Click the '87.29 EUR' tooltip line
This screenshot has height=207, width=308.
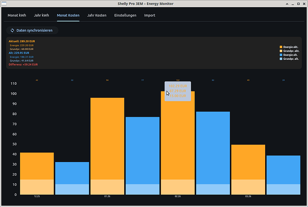(x=178, y=91)
